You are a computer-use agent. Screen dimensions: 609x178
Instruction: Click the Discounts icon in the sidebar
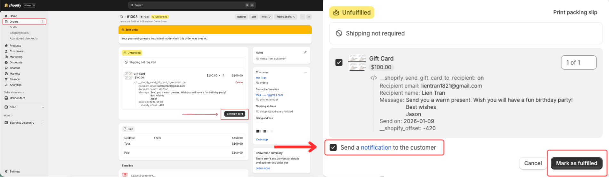click(6, 62)
